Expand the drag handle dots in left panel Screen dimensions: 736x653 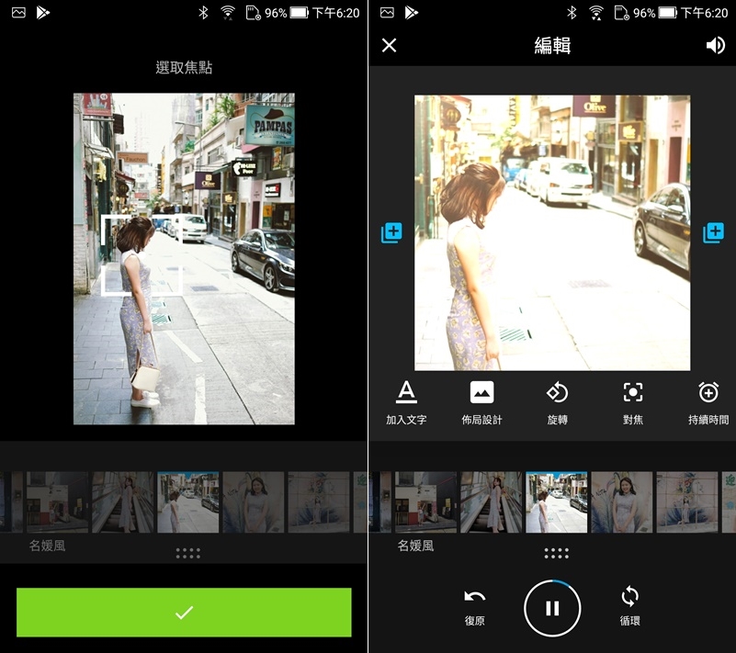(187, 553)
